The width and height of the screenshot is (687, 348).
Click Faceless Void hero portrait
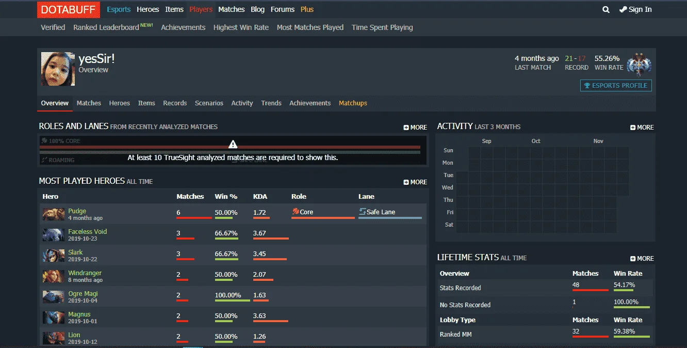(54, 235)
